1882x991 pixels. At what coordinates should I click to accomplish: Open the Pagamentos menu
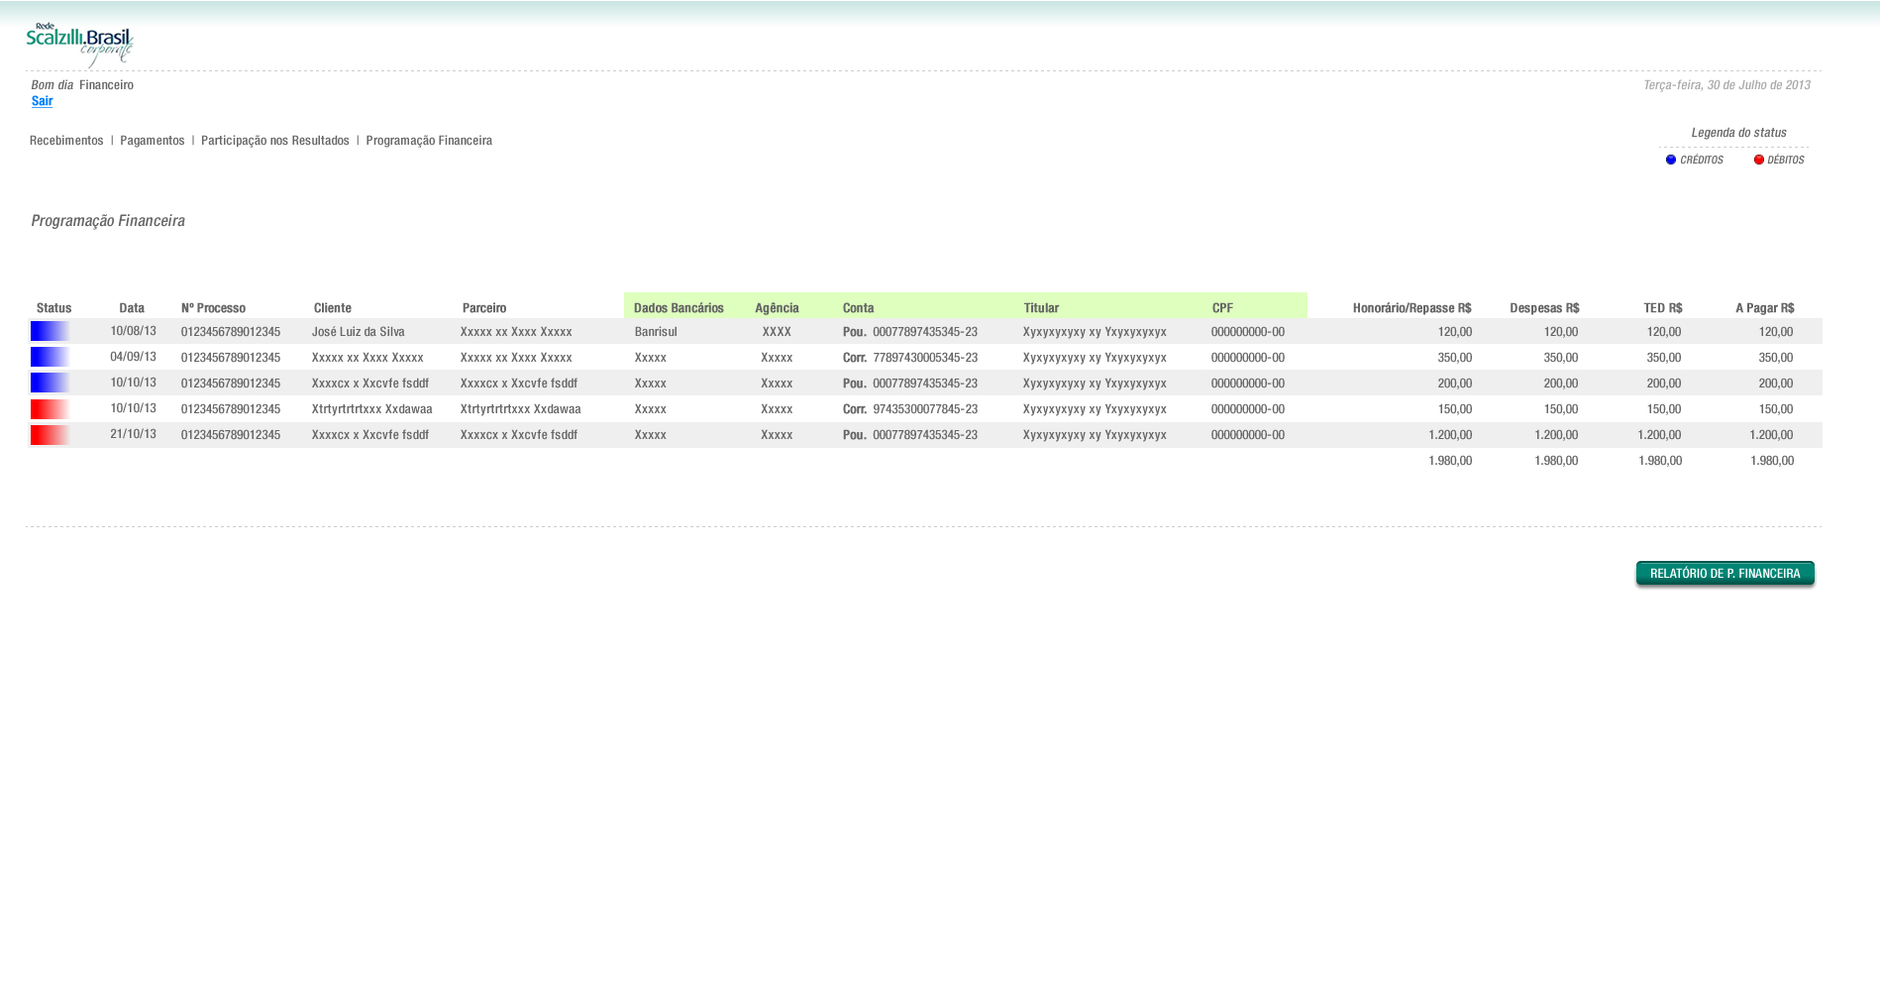pyautogui.click(x=152, y=141)
